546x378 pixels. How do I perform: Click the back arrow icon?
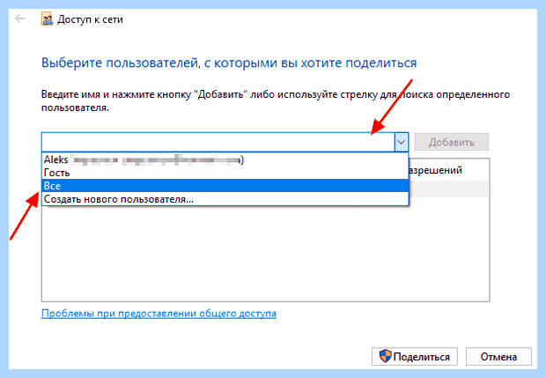[x=20, y=19]
